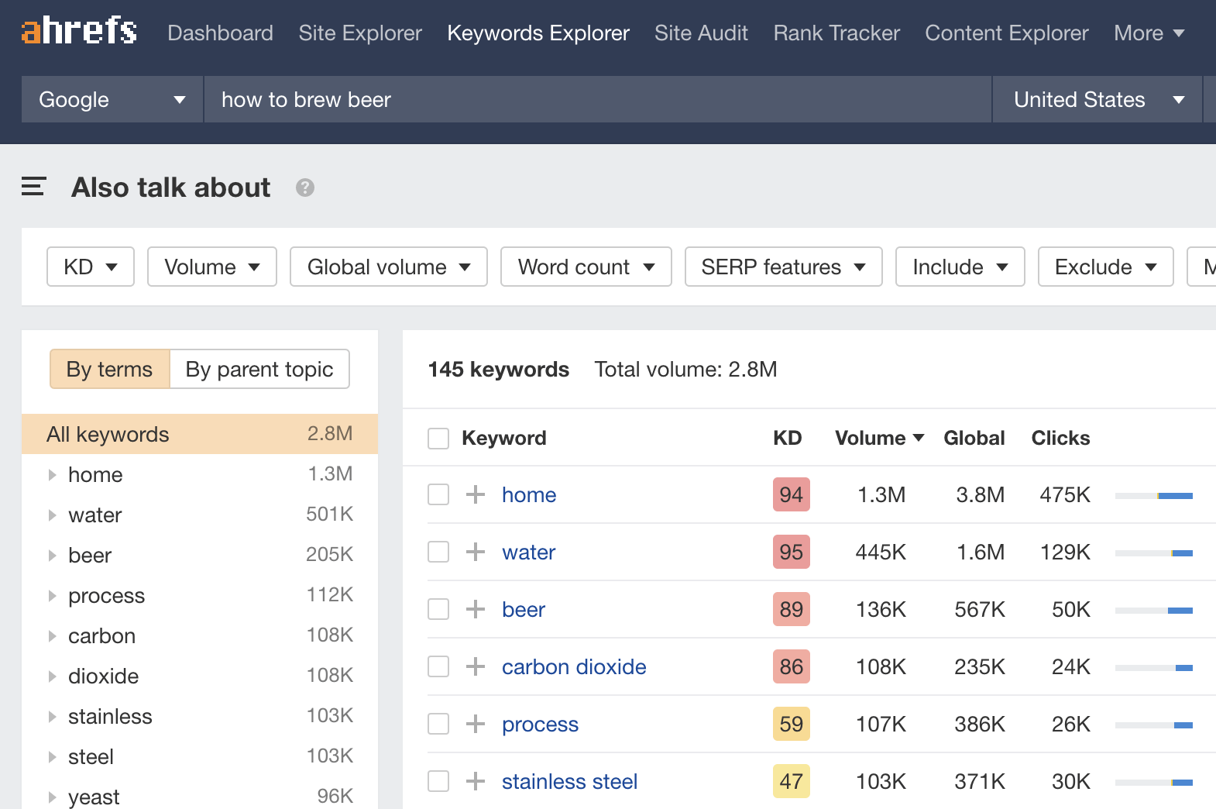
Task: Click the keyword search input field
Action: click(596, 99)
